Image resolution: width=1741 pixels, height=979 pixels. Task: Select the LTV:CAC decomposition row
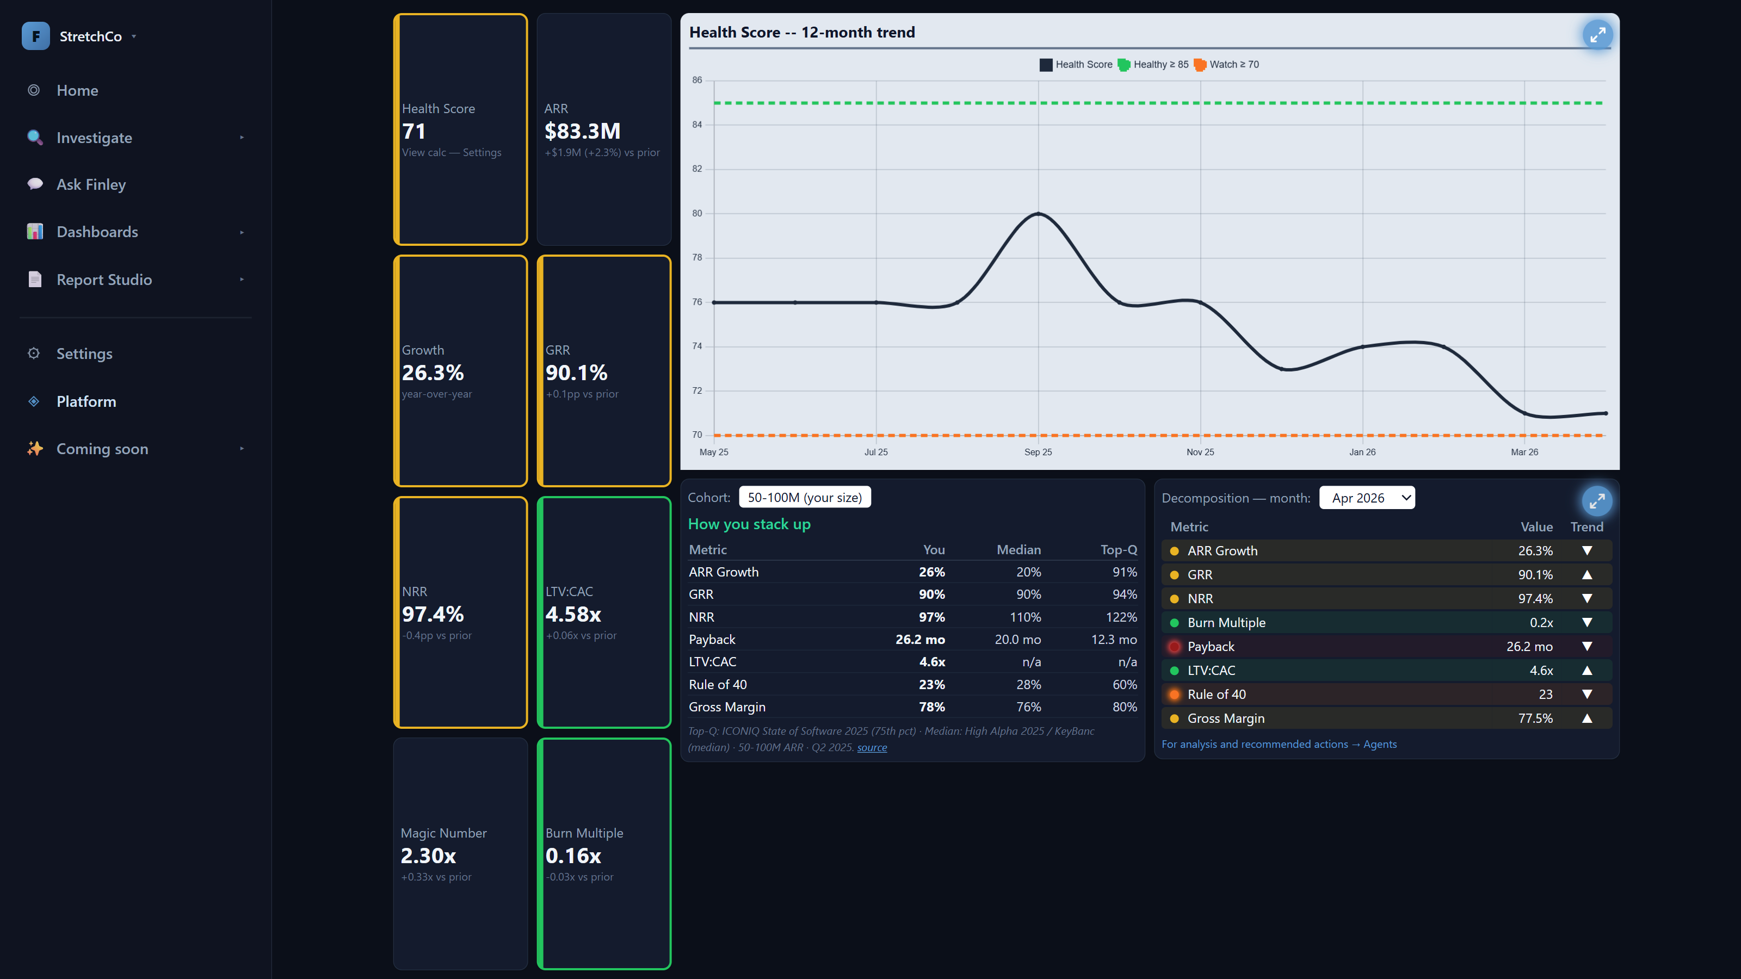[1387, 670]
